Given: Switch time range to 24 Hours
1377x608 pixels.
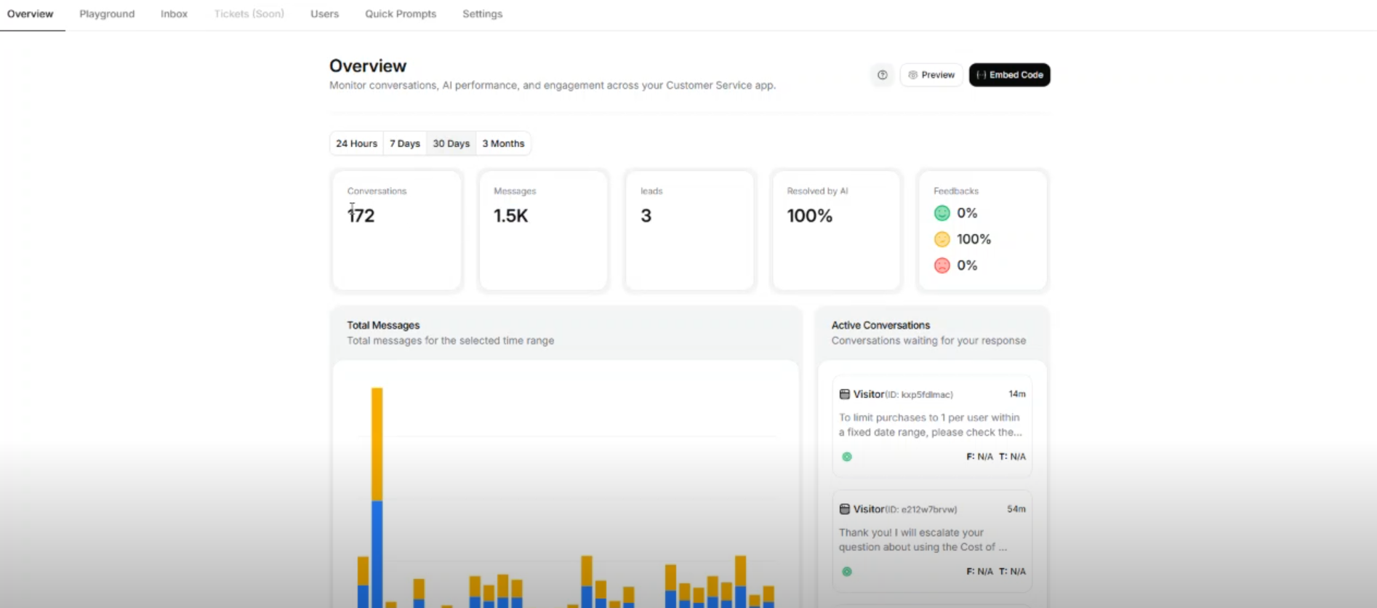Looking at the screenshot, I should [356, 143].
